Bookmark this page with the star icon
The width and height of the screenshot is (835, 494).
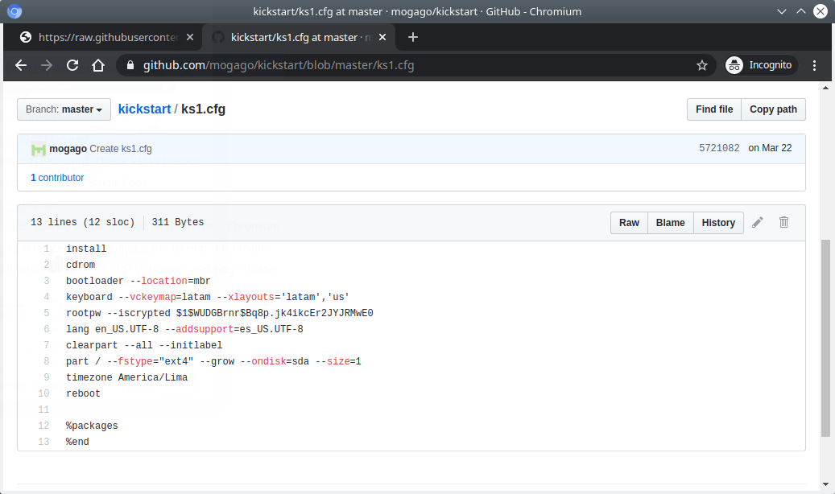click(x=702, y=65)
